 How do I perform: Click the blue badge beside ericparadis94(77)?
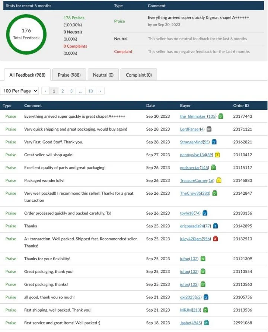215,226
